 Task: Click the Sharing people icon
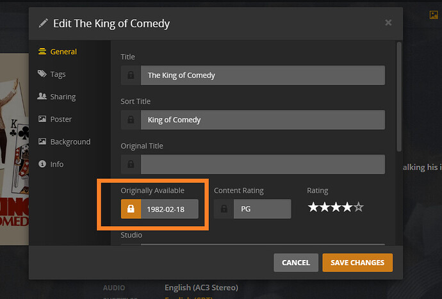tap(42, 97)
